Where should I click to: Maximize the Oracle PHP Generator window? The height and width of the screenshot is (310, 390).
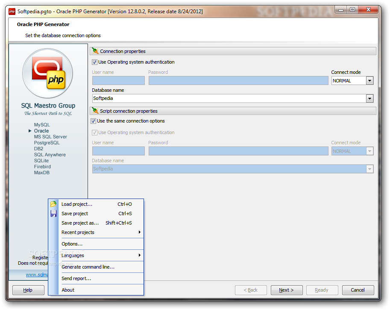pyautogui.click(x=352, y=9)
